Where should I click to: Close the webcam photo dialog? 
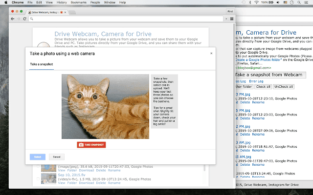211,53
